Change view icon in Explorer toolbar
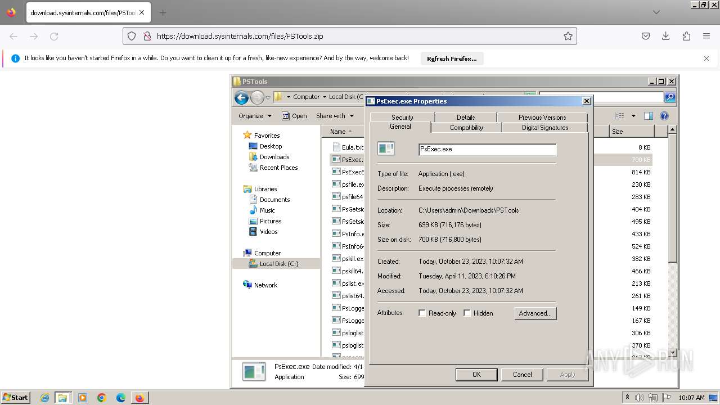The image size is (720, 405). point(620,116)
